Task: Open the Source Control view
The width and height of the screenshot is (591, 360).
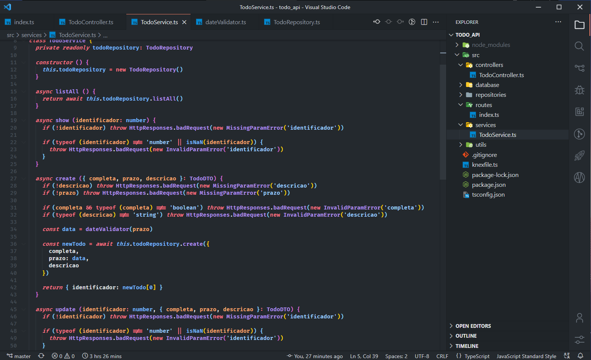Action: click(x=579, y=68)
